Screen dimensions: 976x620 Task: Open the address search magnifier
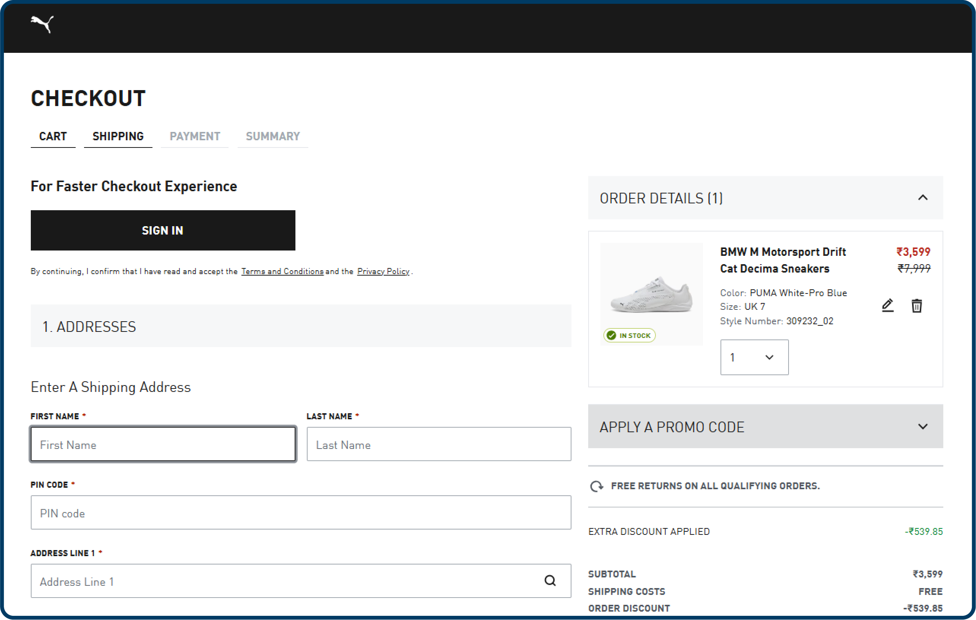[550, 581]
